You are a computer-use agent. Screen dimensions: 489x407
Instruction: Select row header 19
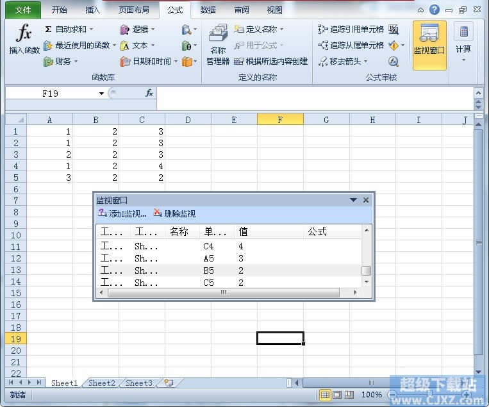click(15, 338)
